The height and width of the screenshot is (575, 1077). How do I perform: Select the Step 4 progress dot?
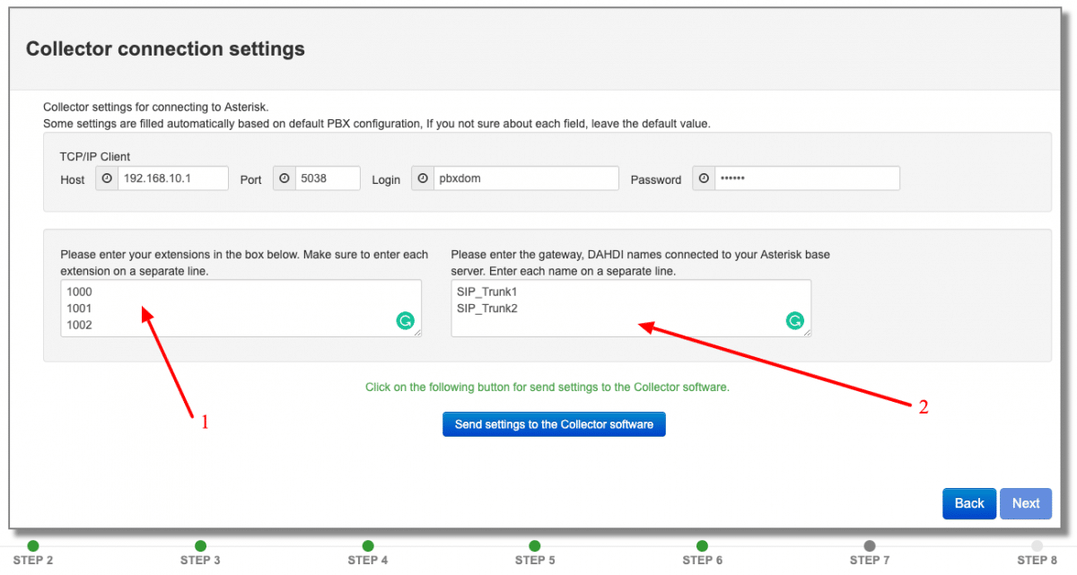pyautogui.click(x=368, y=545)
